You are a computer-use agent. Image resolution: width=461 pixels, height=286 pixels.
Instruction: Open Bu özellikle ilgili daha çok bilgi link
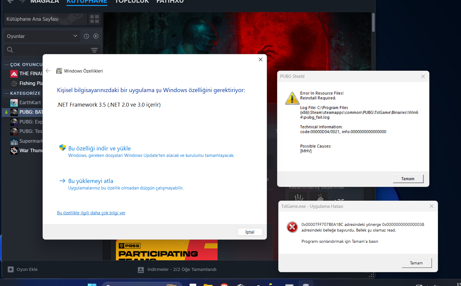[91, 213]
